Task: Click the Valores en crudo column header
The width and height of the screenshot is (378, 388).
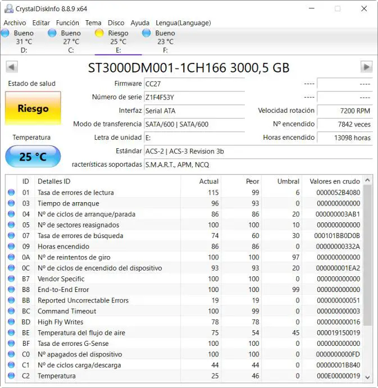Action: click(333, 181)
